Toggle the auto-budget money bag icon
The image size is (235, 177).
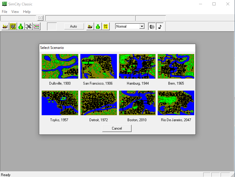(98, 26)
